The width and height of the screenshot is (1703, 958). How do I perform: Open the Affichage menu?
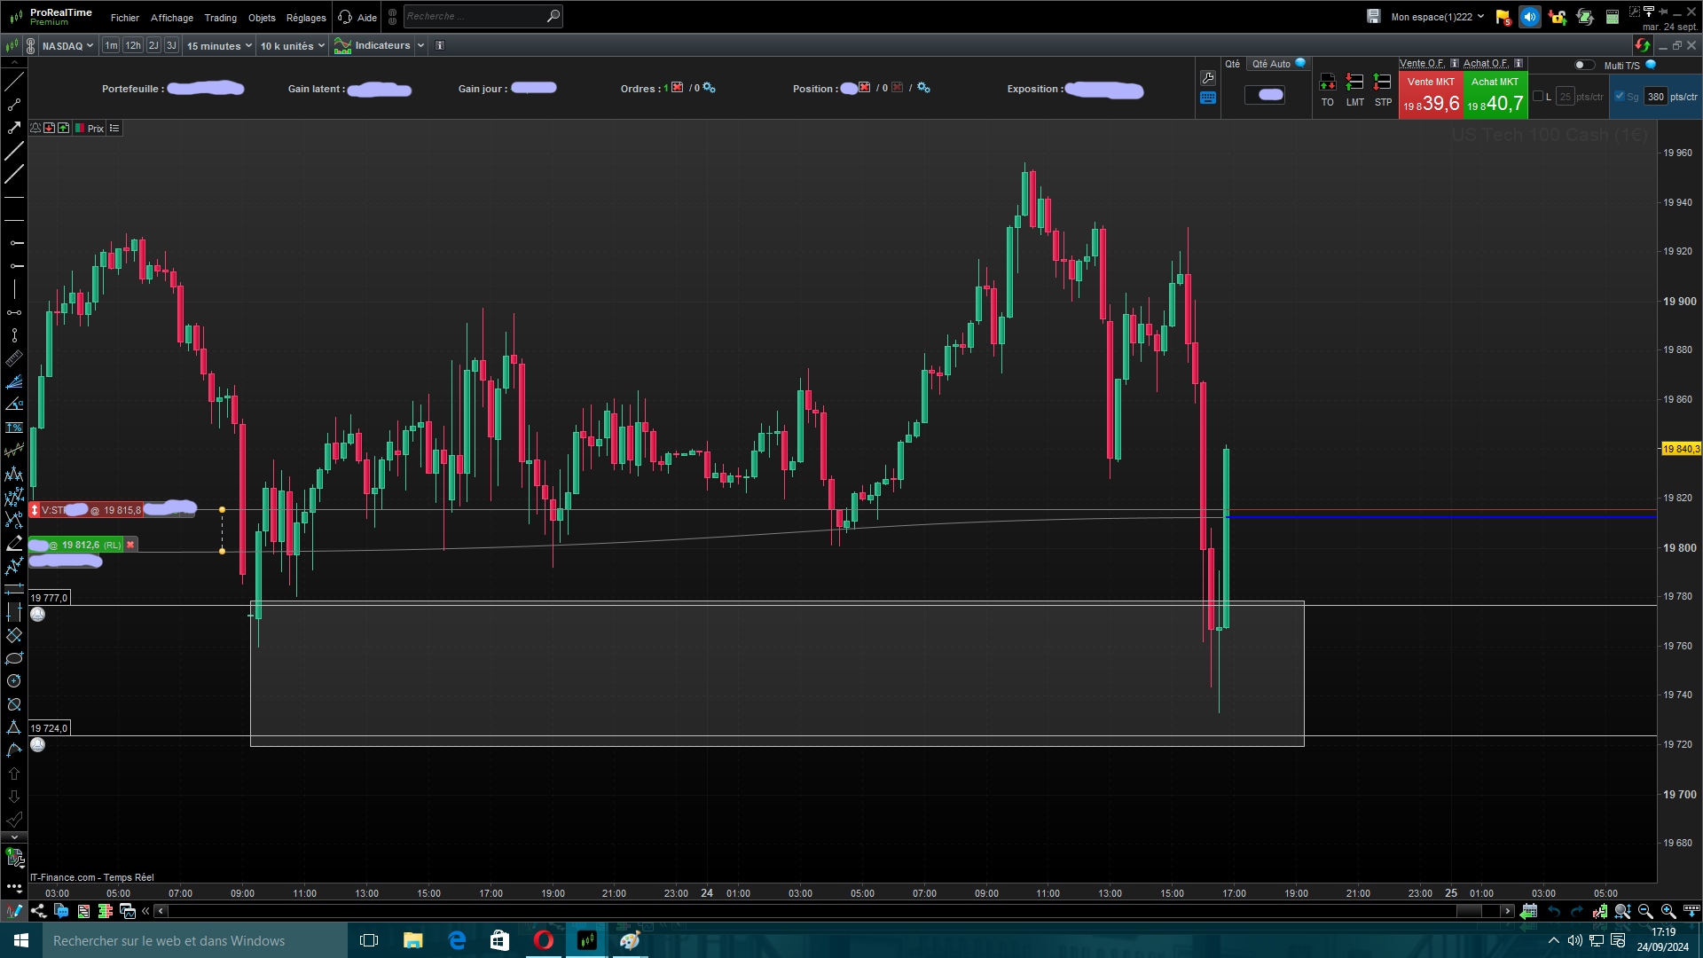171,18
